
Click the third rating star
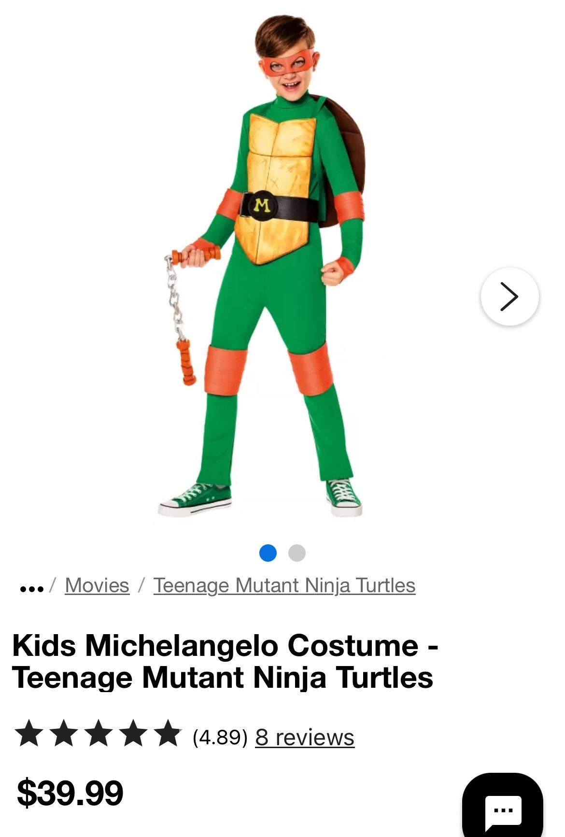click(99, 733)
